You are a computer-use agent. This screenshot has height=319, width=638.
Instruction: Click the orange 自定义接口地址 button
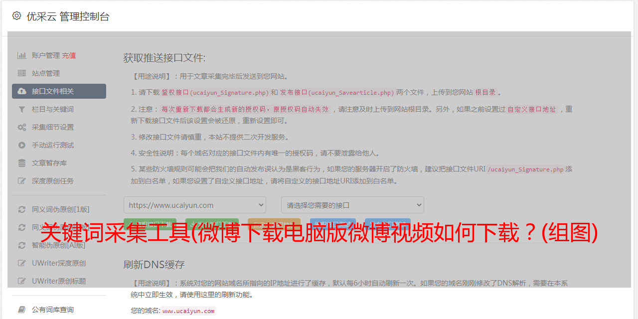pyautogui.click(x=274, y=224)
